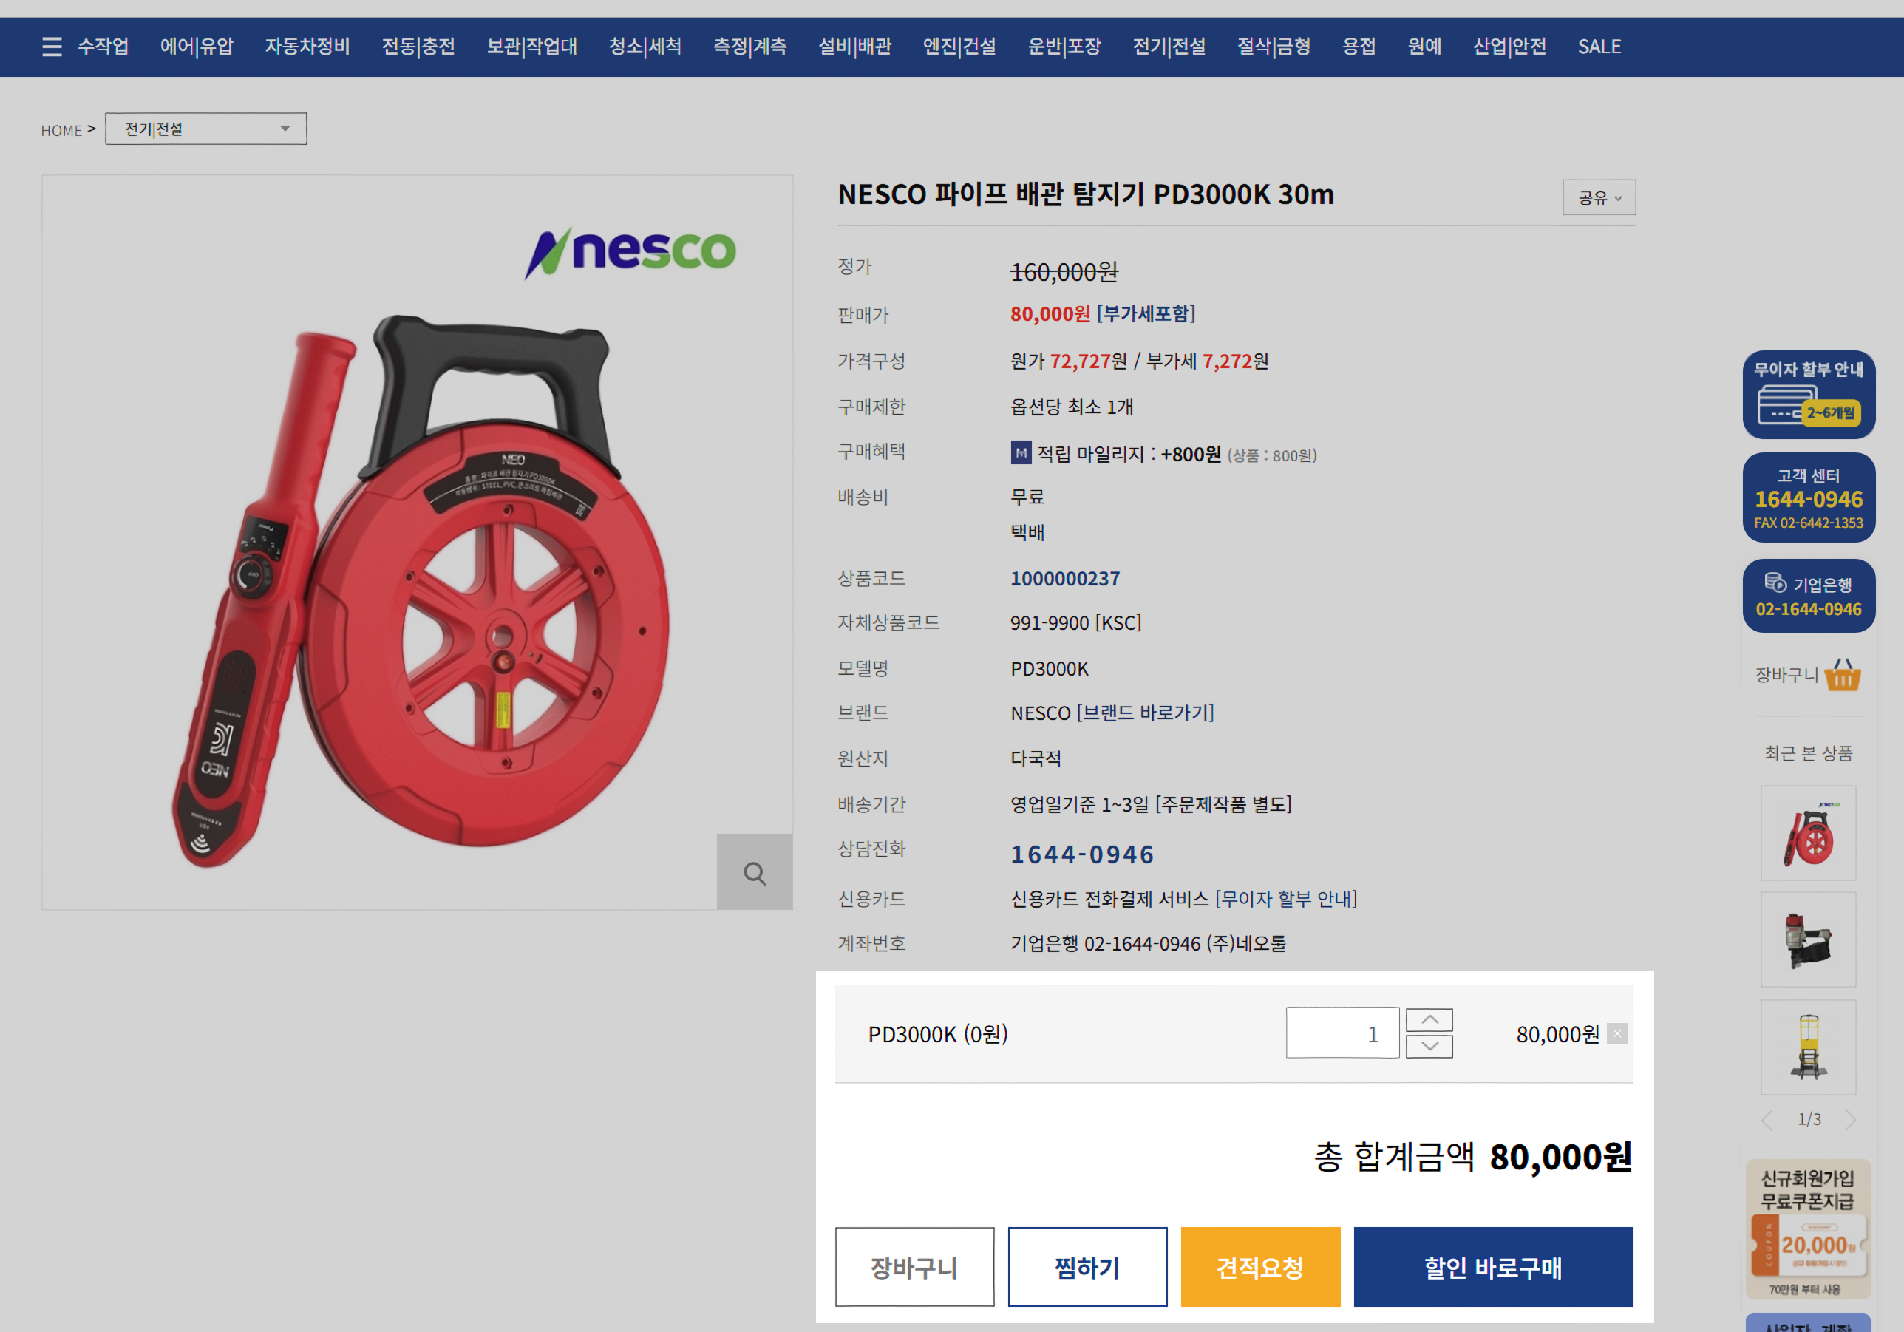Viewport: 1904px width, 1332px height.
Task: Open the 용접 category
Action: pyautogui.click(x=1359, y=47)
